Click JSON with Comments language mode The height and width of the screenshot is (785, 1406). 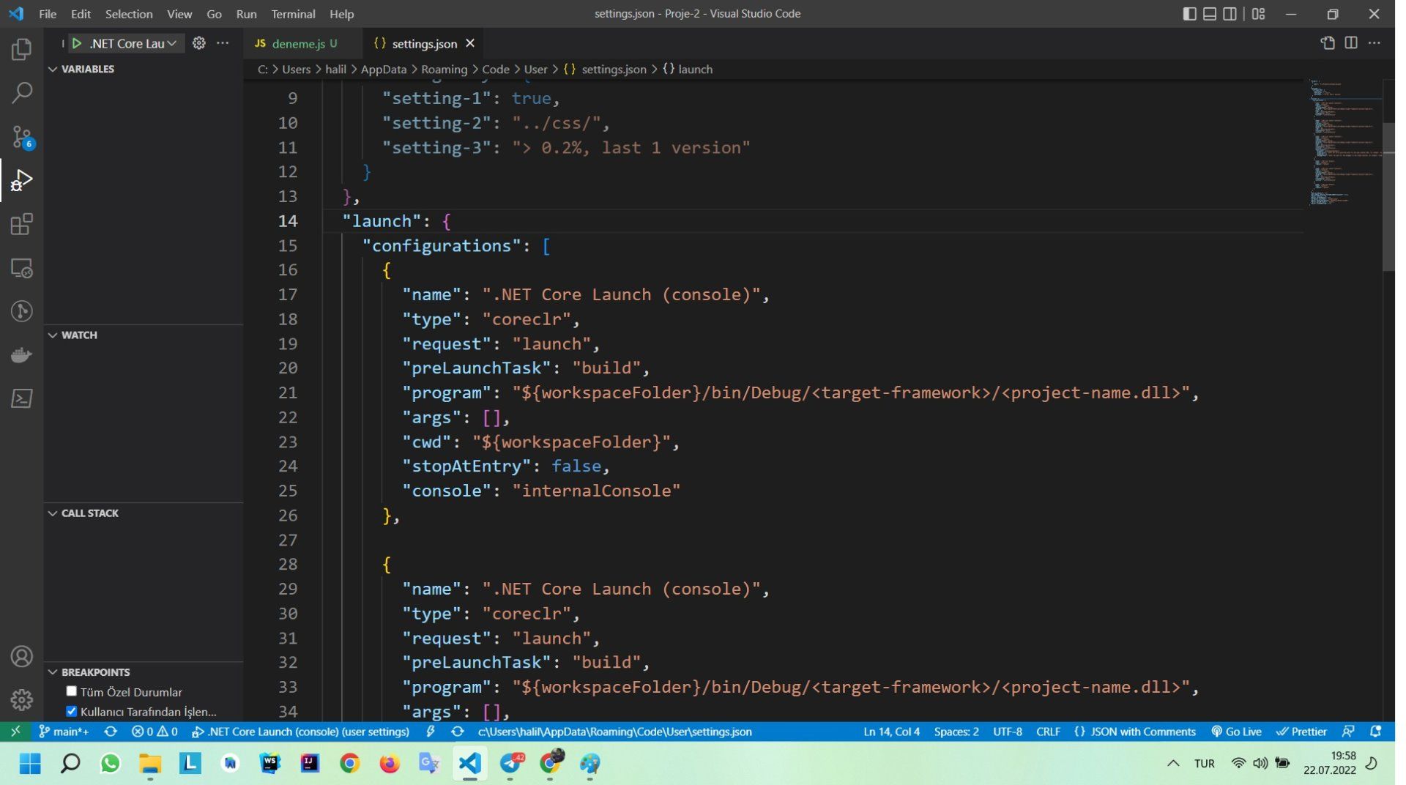(x=1135, y=732)
